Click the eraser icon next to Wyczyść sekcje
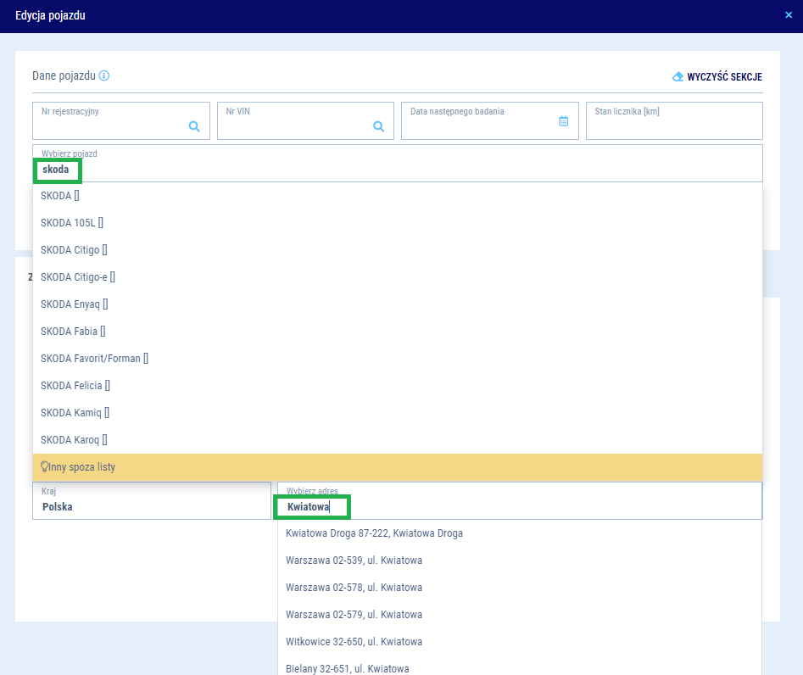This screenshot has width=803, height=675. point(678,76)
